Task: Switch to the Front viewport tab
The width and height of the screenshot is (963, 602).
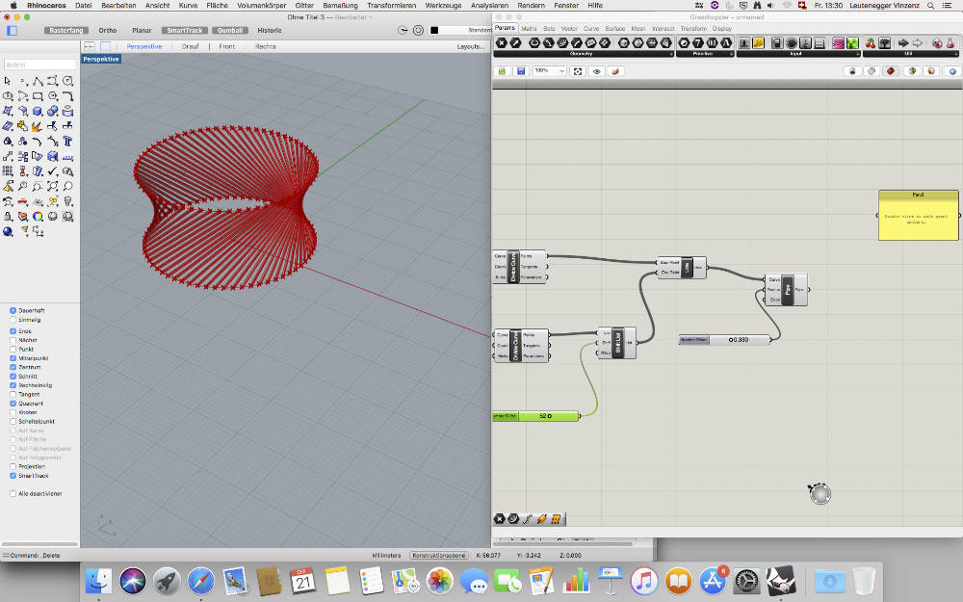Action: (x=226, y=46)
